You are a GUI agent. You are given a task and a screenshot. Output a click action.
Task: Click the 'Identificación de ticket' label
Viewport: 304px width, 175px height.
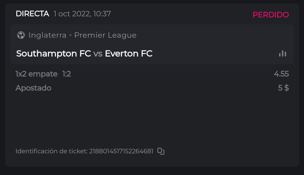52,151
